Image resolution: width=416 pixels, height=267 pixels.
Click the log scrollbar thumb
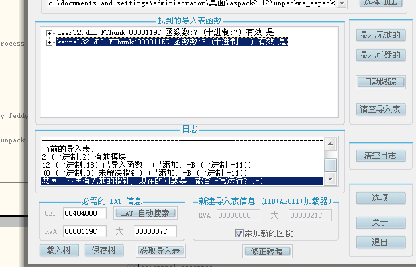click(331, 165)
